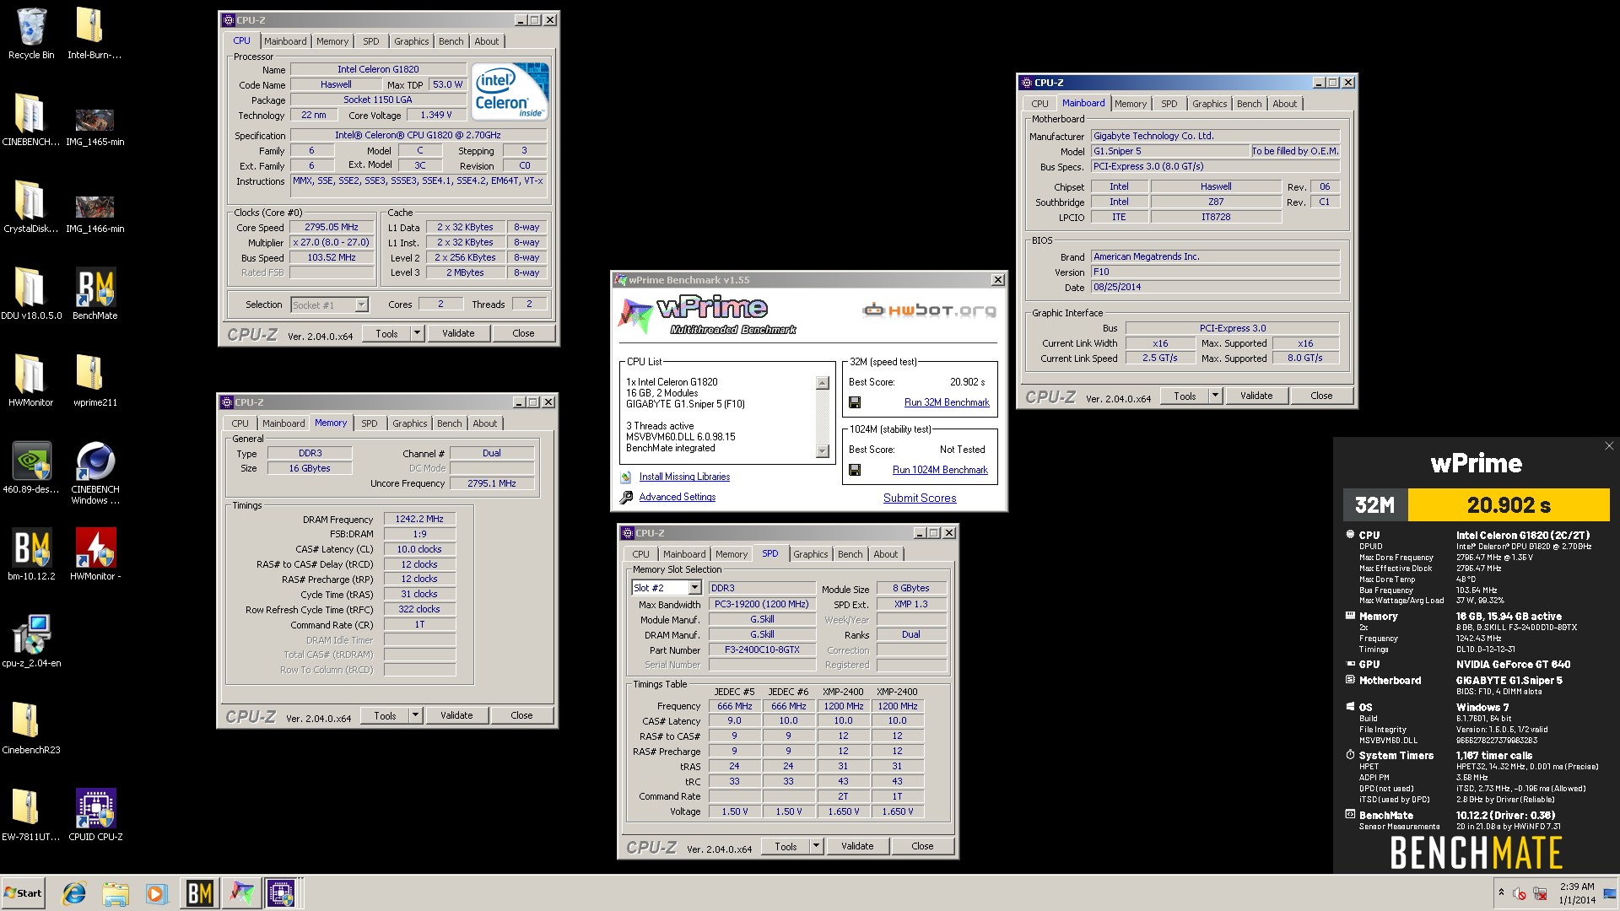Viewport: 1620px width, 911px height.
Task: Save the 32M score floppy icon
Action: (x=855, y=402)
